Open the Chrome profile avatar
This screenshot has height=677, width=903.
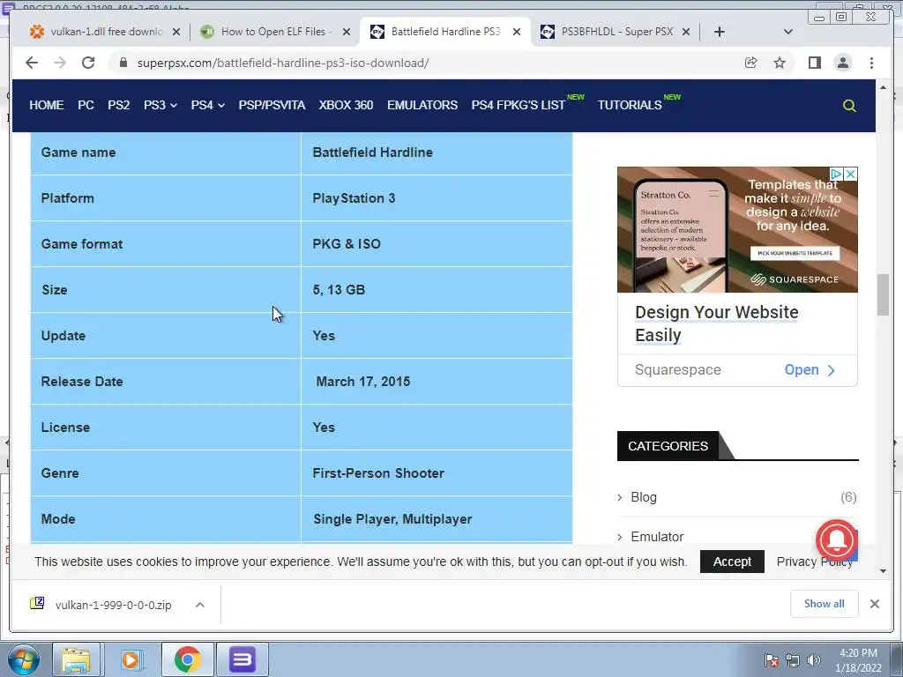[842, 63]
